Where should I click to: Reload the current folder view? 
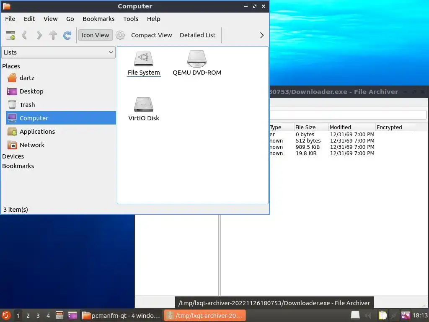coord(67,35)
